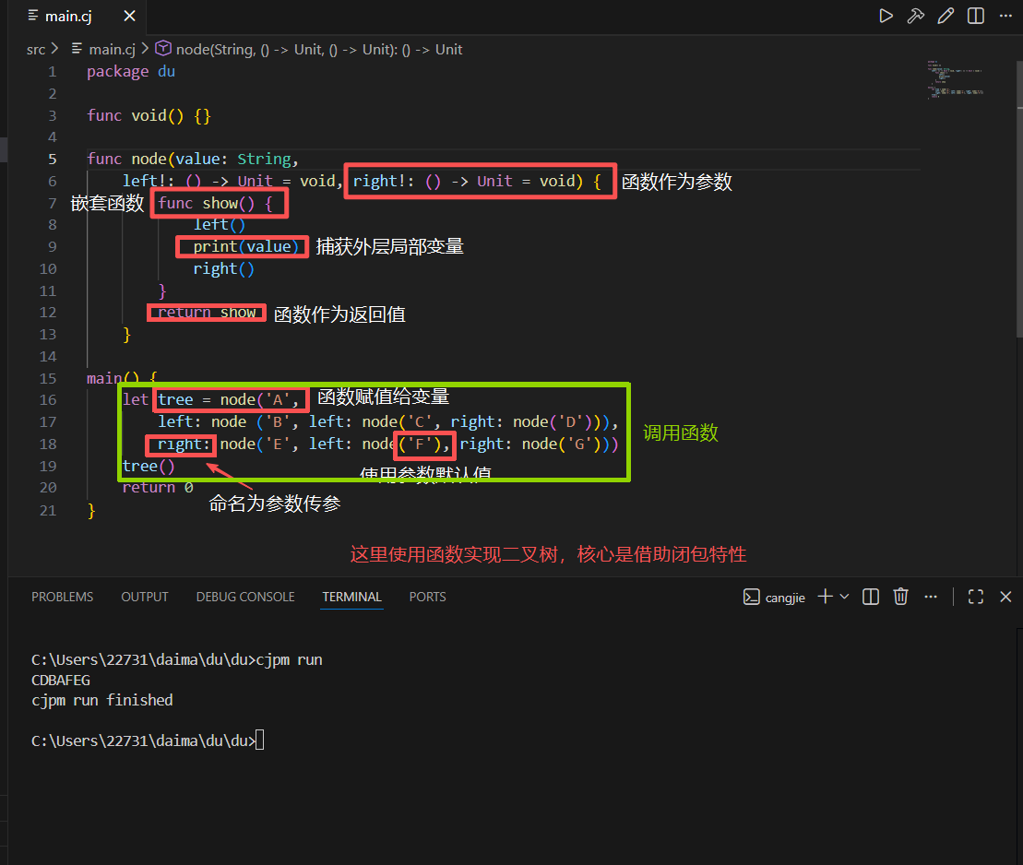Viewport: 1023px width, 865px height.
Task: Click the editor vertical scrollbar
Action: click(x=1019, y=199)
